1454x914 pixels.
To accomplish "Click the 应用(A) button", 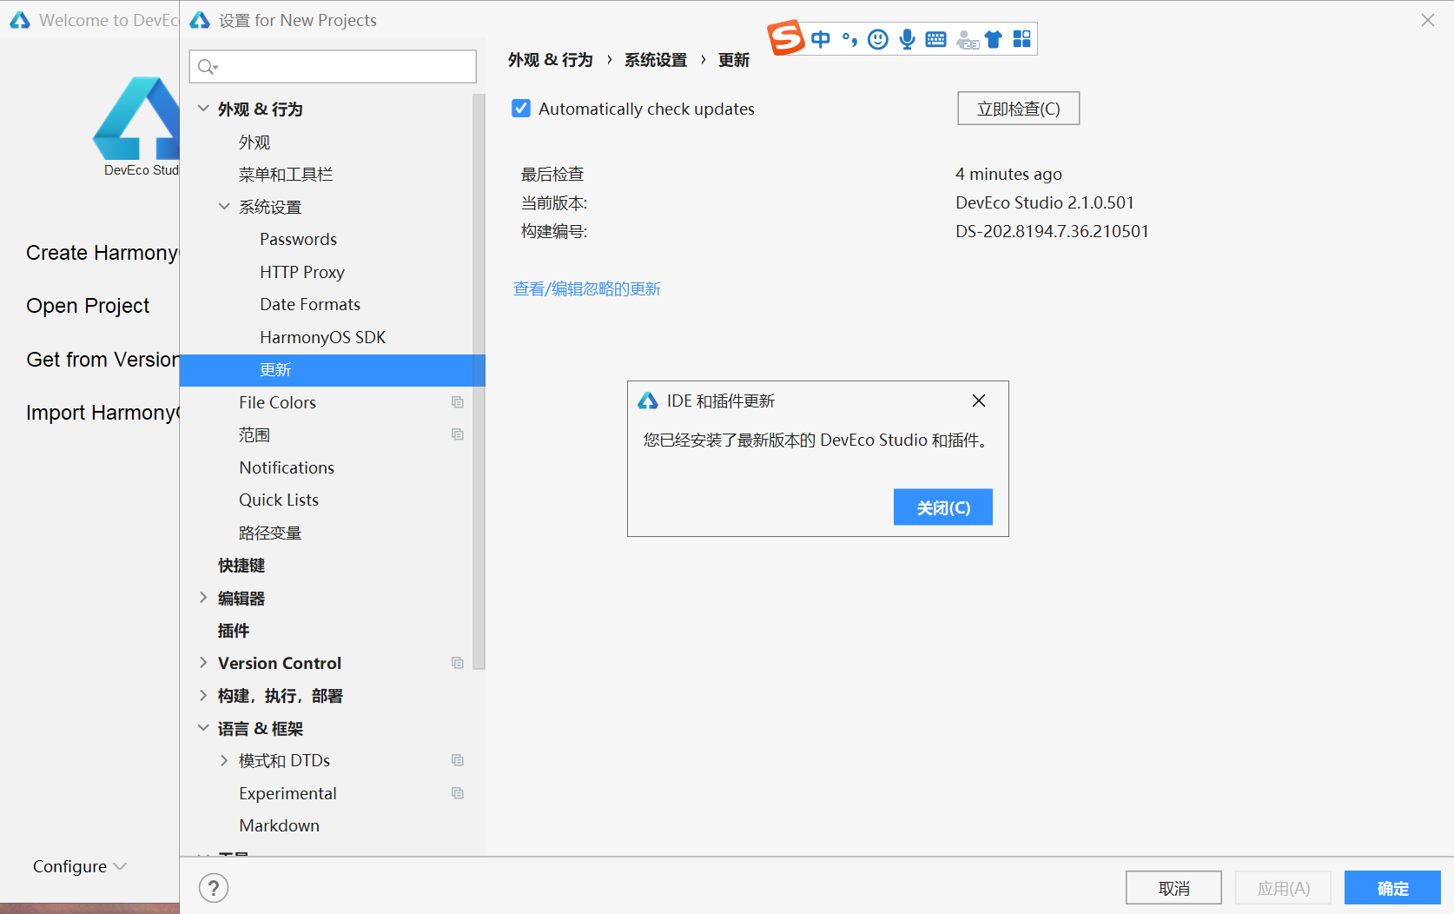I will 1284,888.
